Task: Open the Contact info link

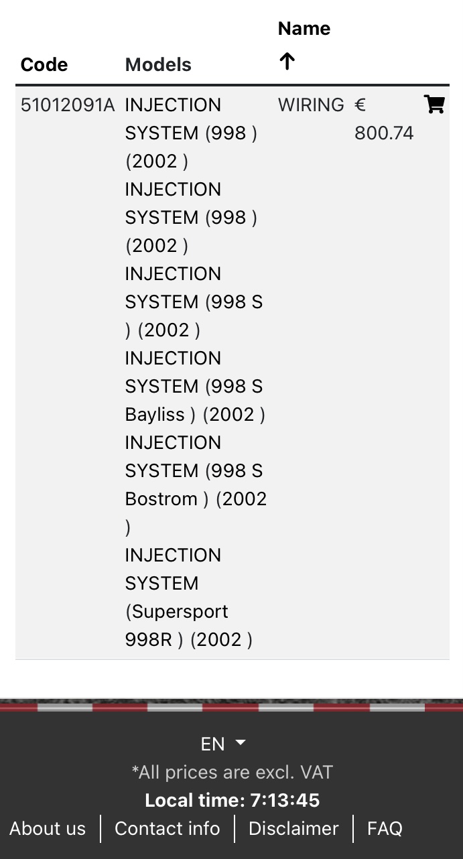Action: pos(168,829)
